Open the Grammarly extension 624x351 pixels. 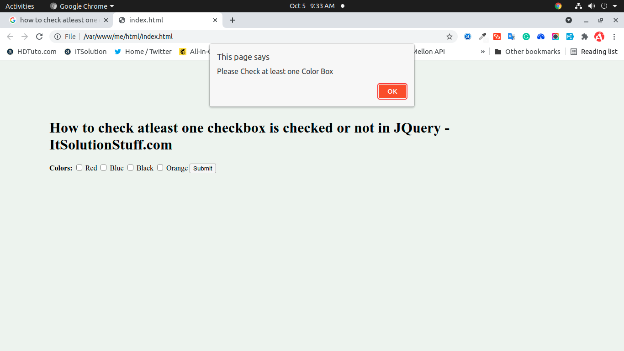pyautogui.click(x=526, y=36)
